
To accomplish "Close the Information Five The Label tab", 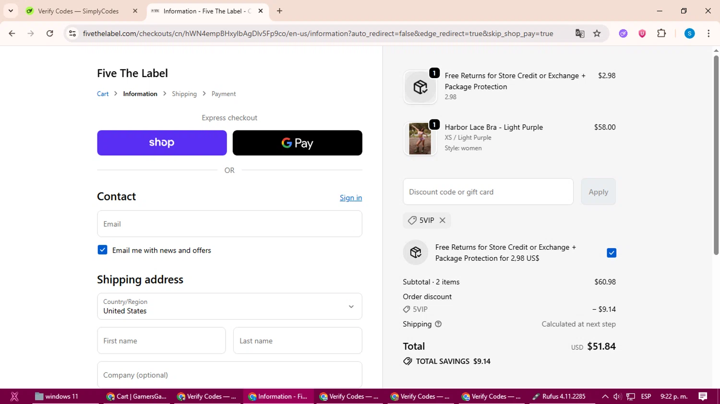I will coord(261,11).
